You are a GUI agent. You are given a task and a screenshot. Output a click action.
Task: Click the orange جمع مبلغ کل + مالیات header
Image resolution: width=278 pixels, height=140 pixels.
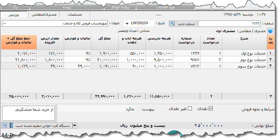click(x=19, y=42)
